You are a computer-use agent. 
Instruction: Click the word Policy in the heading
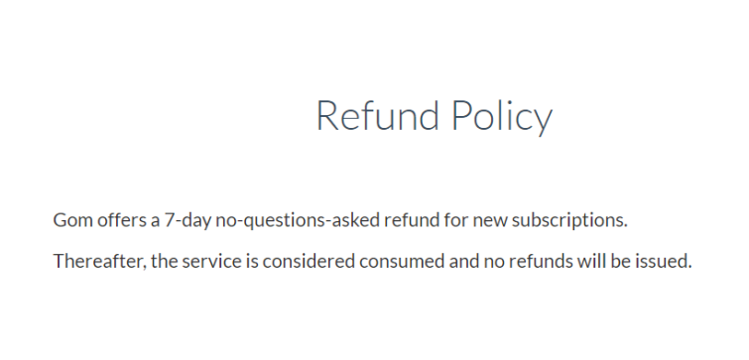pyautogui.click(x=502, y=116)
